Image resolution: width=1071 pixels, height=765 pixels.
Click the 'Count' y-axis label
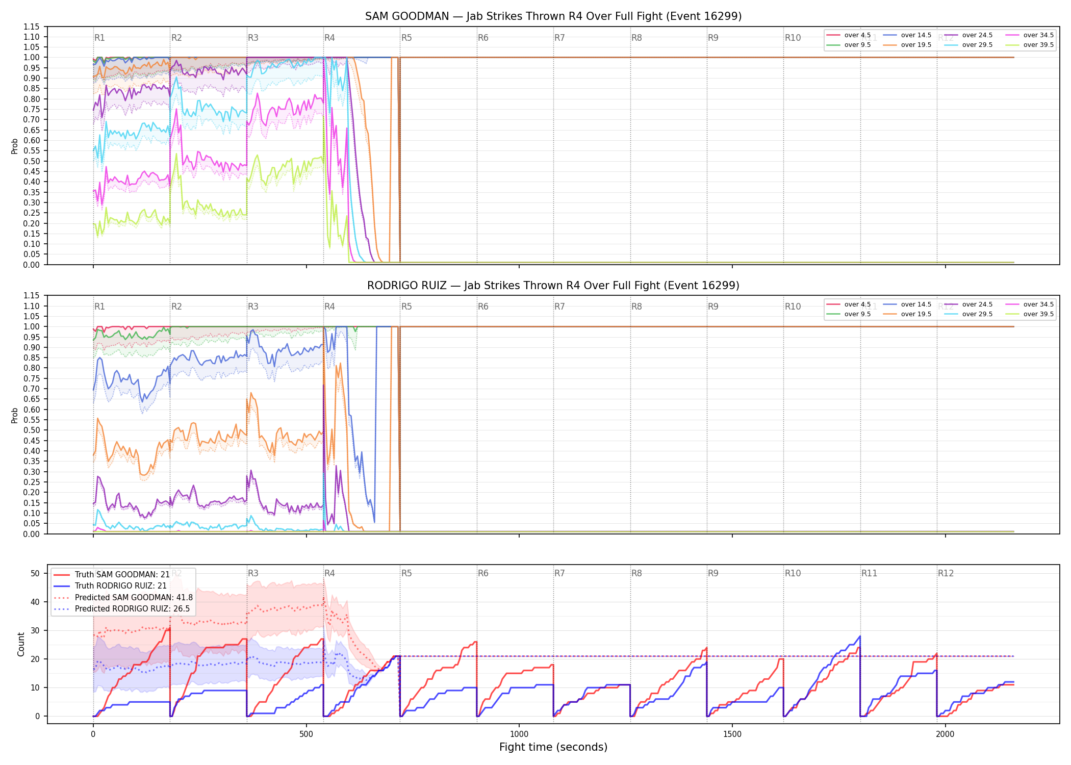(x=21, y=644)
